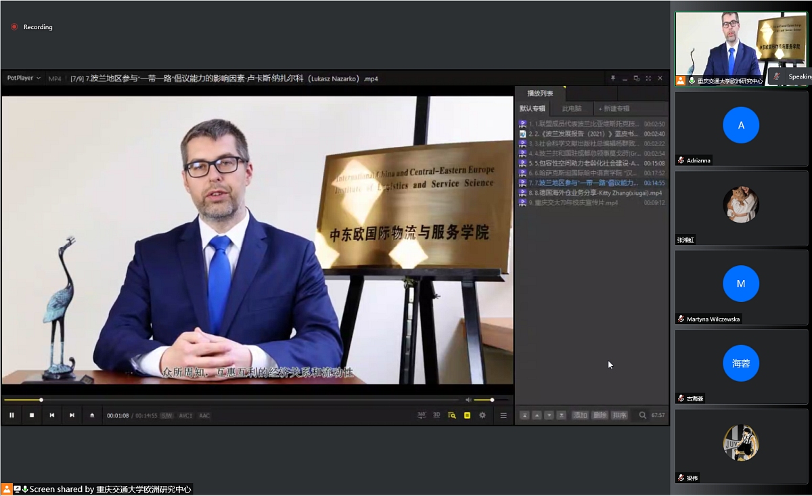Screen dimensions: 812x496
Task: Seek using the video progress bar
Action: click(x=231, y=400)
